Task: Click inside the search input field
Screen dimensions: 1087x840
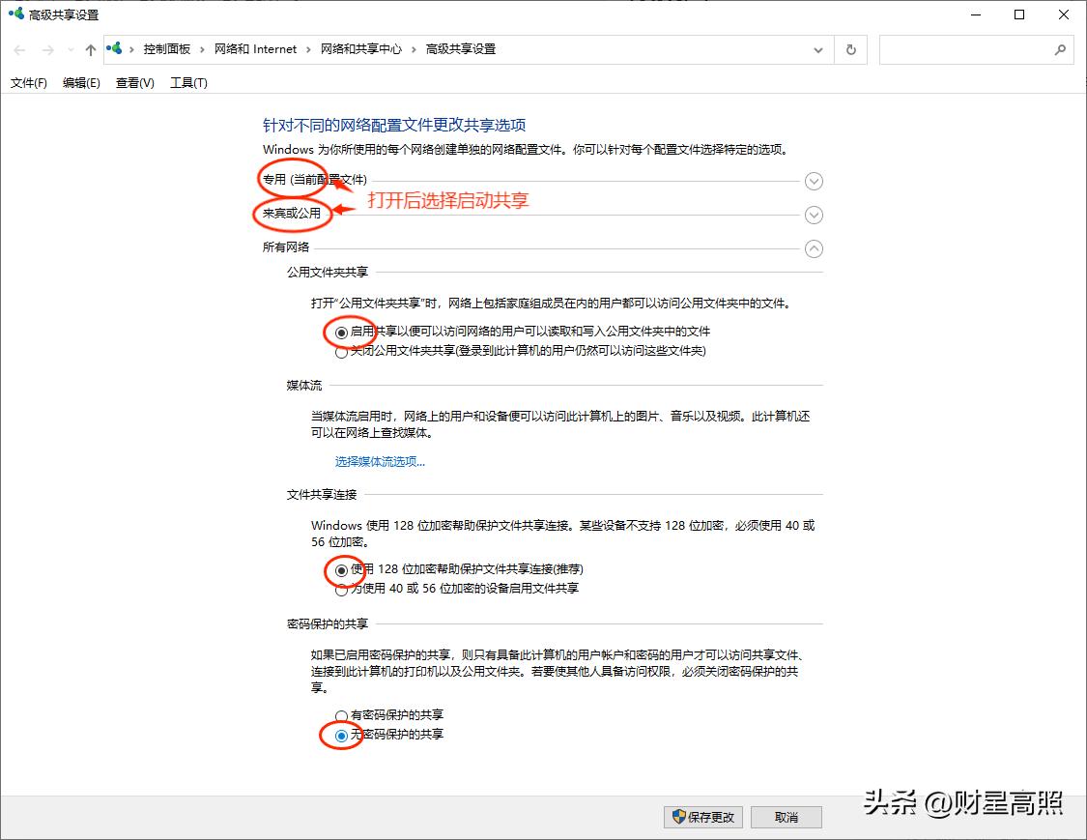Action: click(966, 48)
